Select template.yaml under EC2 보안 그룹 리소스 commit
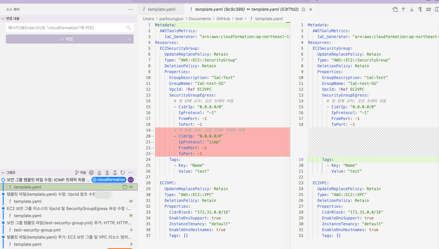 pos(69,216)
